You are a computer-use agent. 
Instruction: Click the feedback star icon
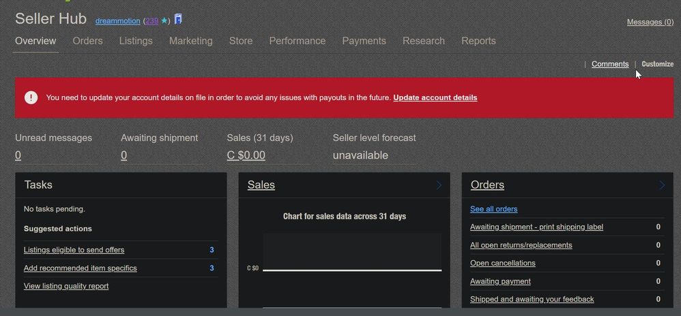164,21
